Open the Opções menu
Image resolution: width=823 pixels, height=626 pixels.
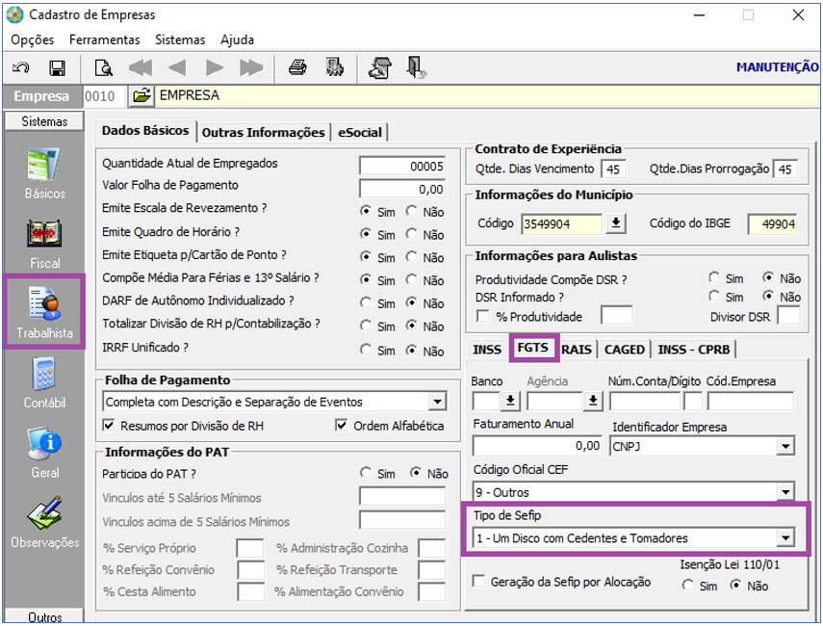point(33,39)
